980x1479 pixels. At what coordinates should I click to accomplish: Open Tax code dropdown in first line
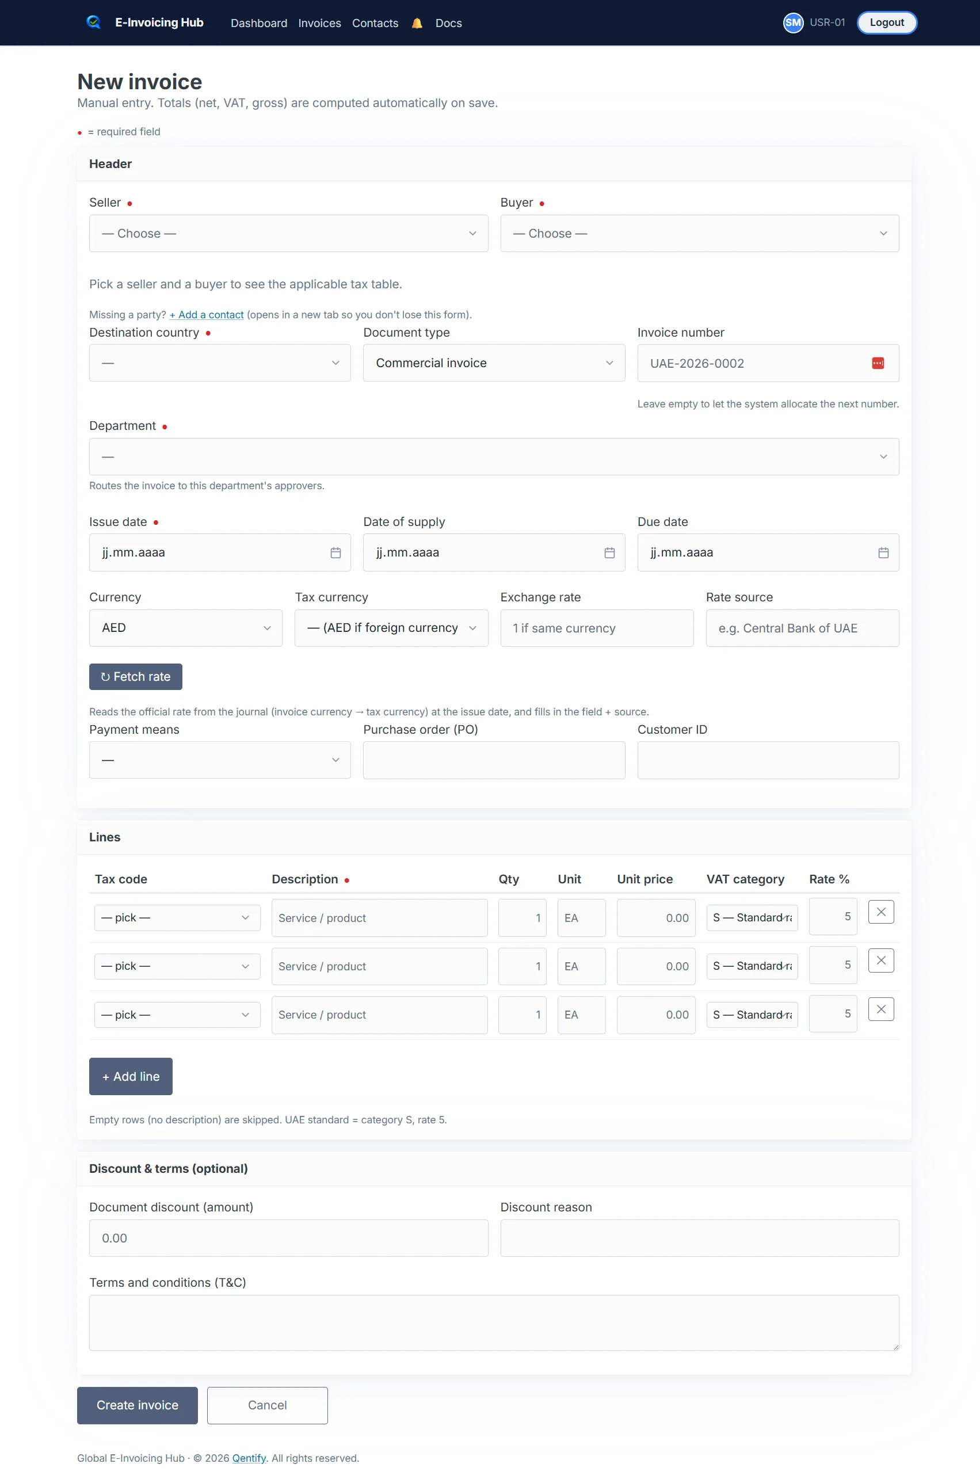(177, 917)
